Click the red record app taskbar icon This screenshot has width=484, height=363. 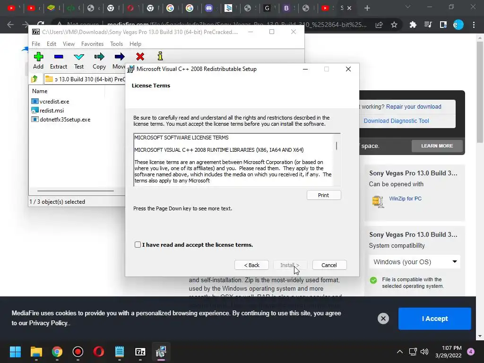pos(78,352)
